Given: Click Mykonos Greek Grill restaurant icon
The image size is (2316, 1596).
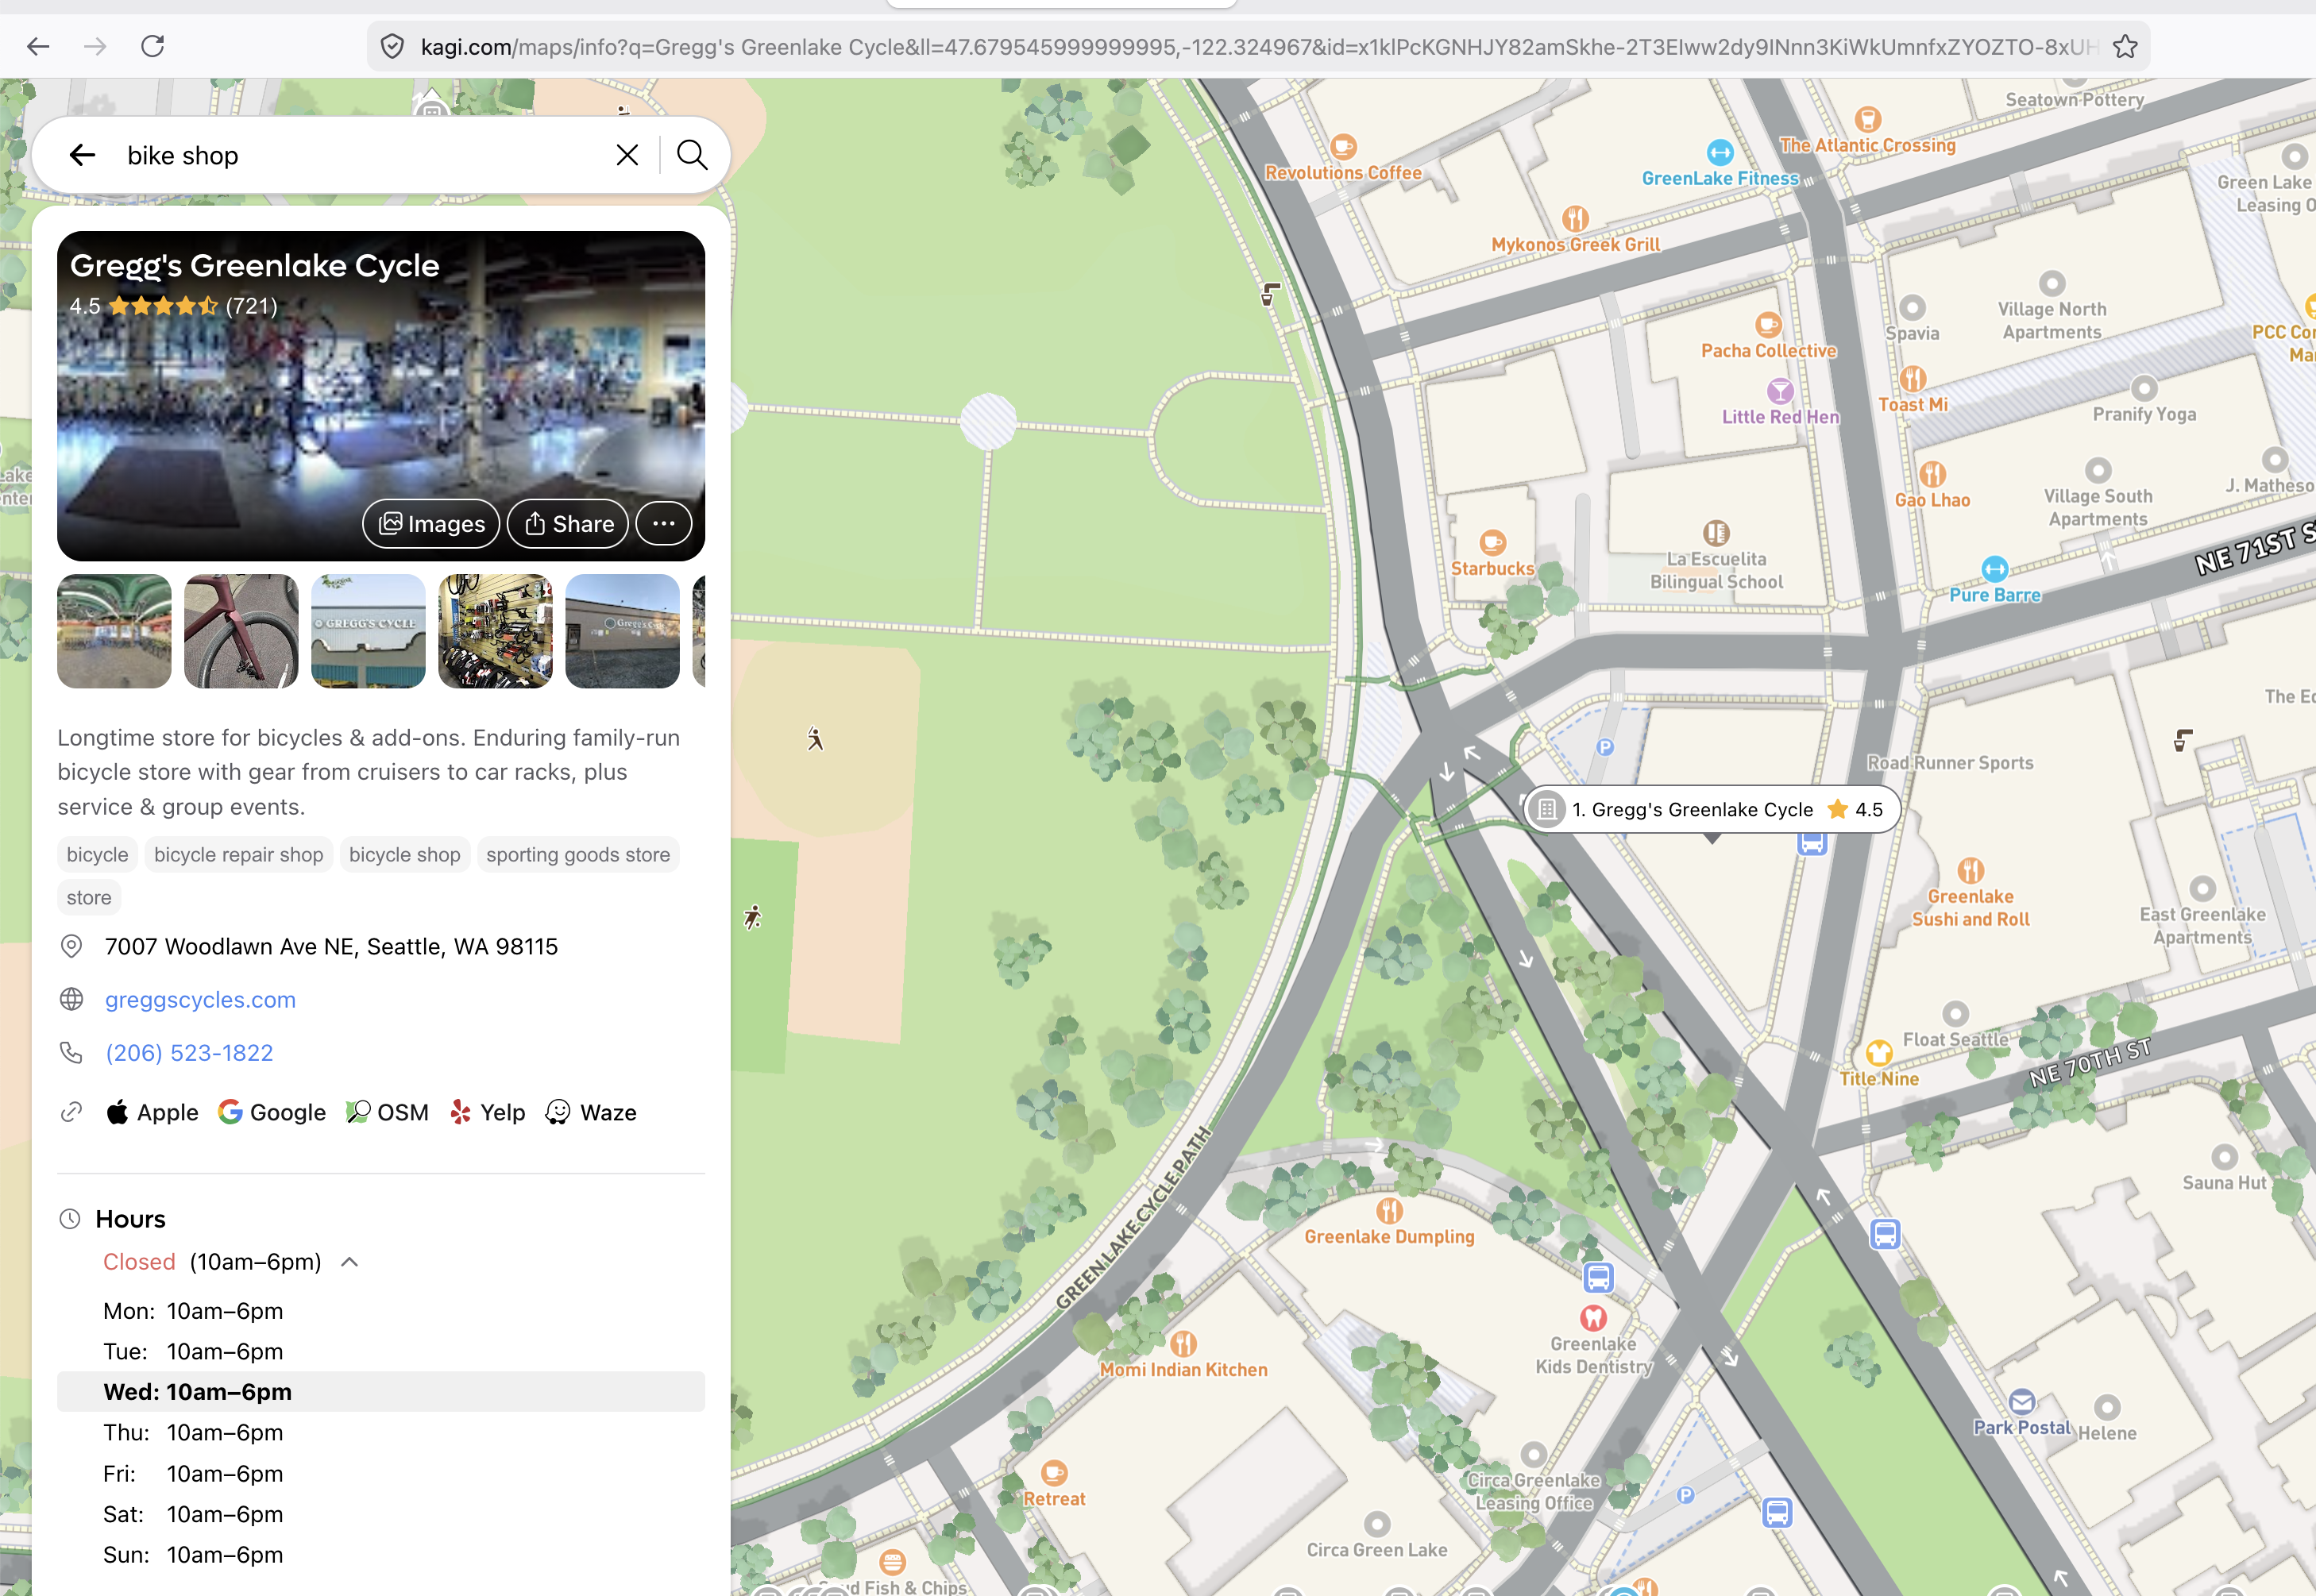Looking at the screenshot, I should [1575, 218].
